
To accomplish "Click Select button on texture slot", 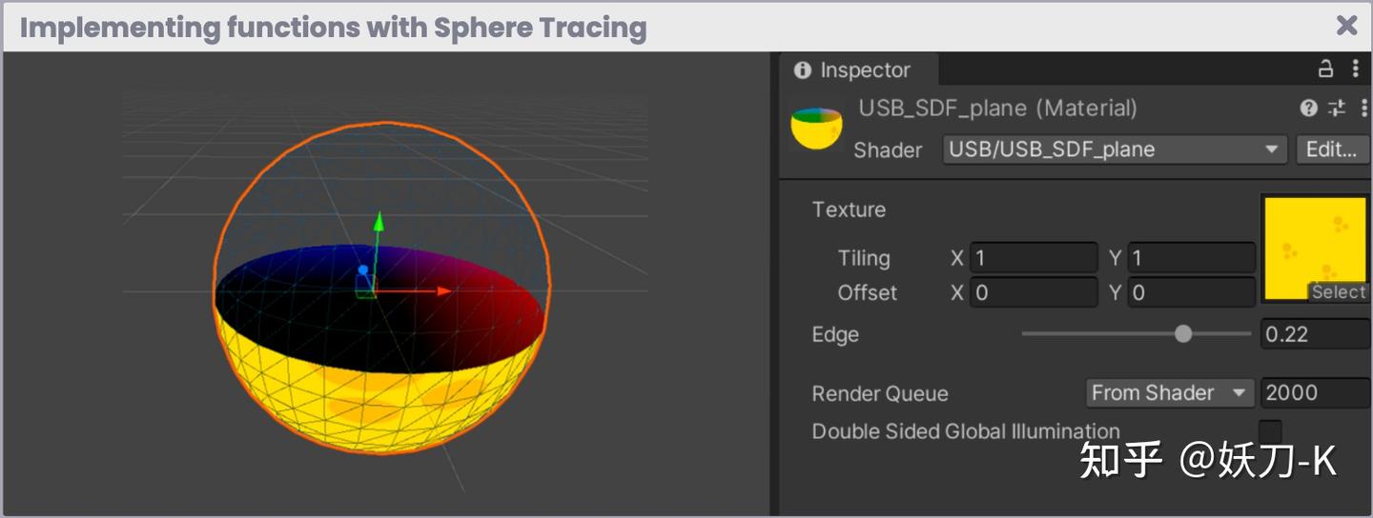I will tap(1339, 292).
